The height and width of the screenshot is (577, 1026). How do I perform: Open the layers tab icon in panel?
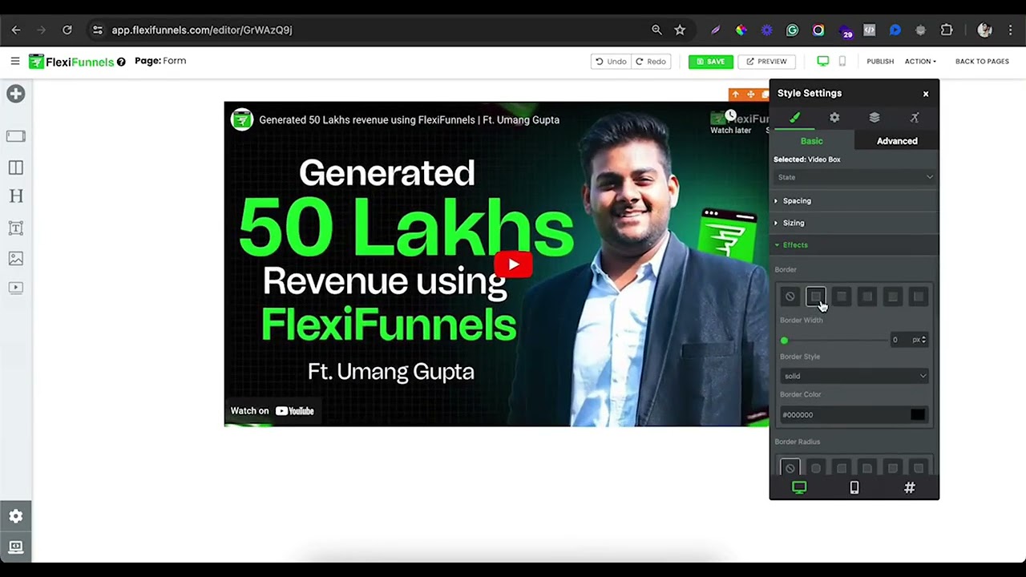click(x=875, y=118)
